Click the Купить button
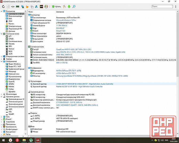179x143 pixels. coord(56,6)
